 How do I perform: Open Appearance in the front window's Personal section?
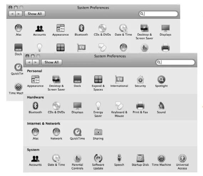coord(35,81)
